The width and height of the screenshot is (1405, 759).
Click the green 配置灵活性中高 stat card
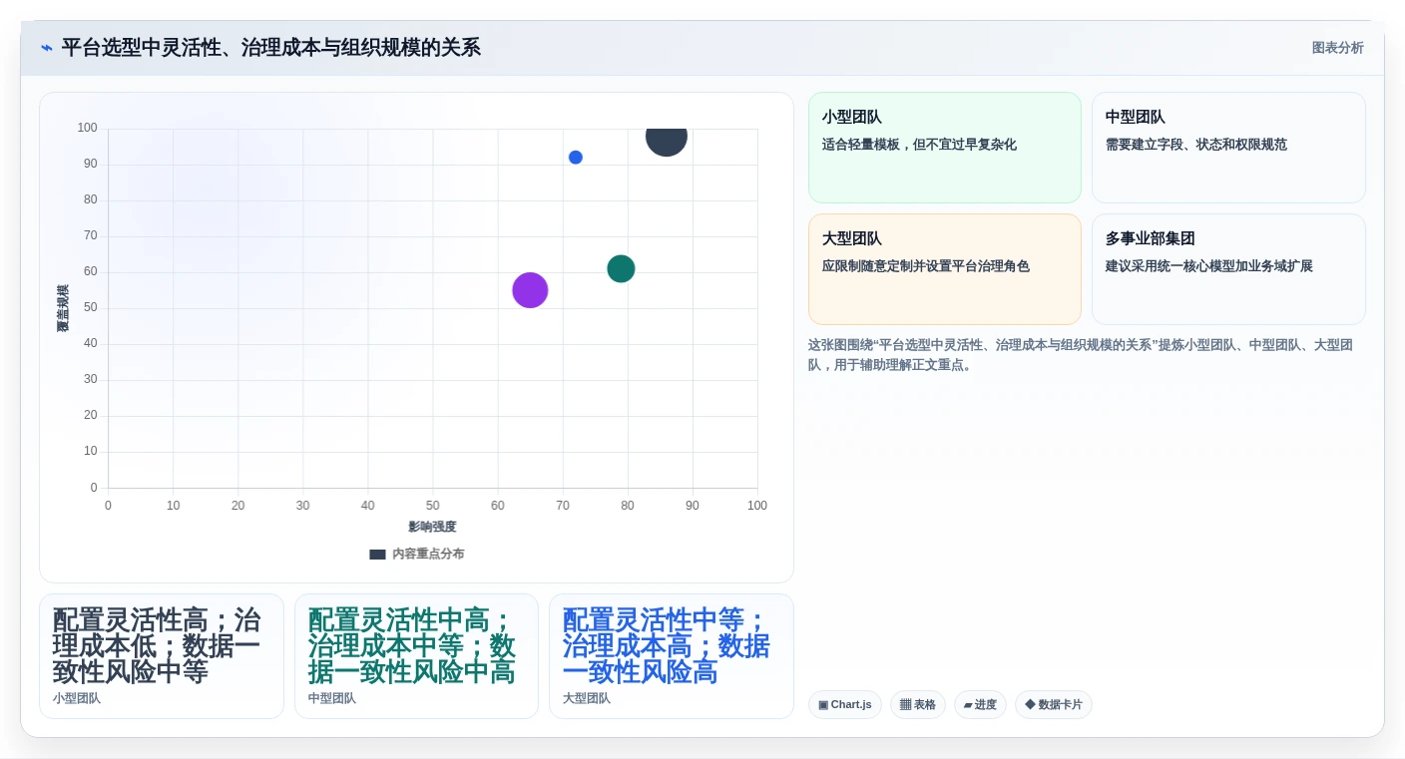point(416,656)
